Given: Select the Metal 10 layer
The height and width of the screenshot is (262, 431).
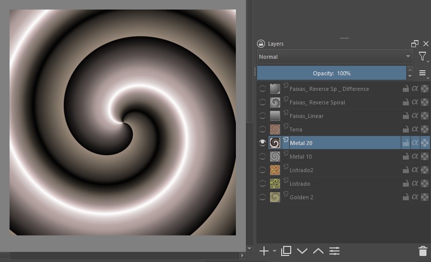Looking at the screenshot, I should point(301,157).
